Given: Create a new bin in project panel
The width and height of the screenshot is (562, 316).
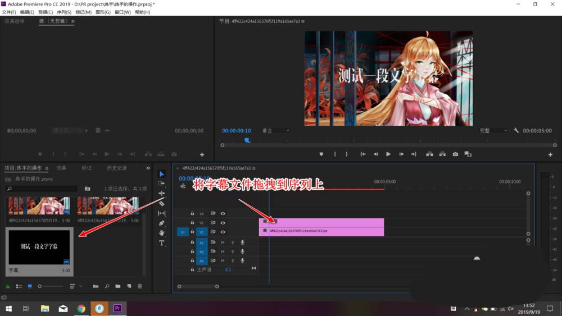Looking at the screenshot, I should (118, 286).
